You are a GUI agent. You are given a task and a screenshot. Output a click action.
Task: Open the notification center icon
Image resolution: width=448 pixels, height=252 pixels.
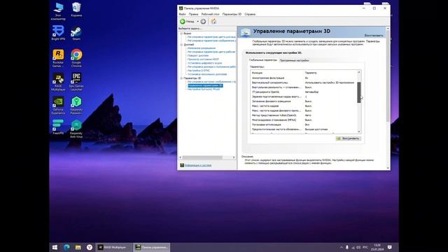coord(390,247)
